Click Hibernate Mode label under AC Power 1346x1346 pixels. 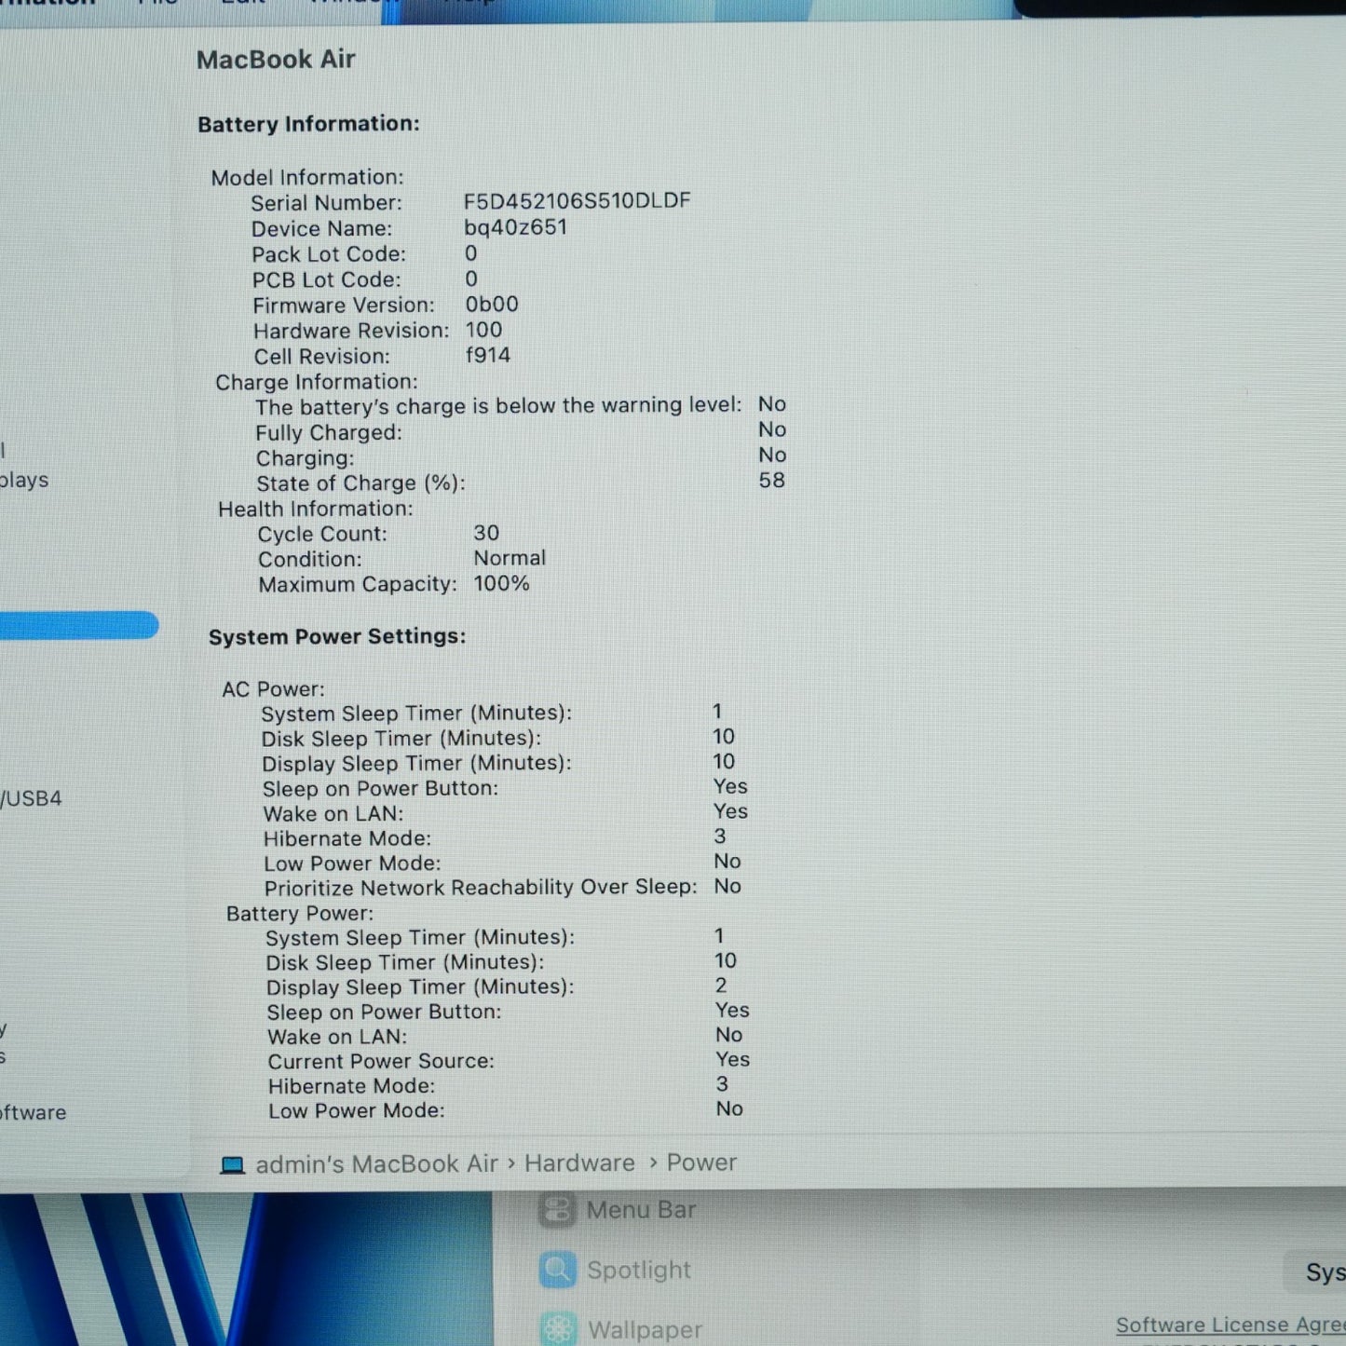click(347, 838)
